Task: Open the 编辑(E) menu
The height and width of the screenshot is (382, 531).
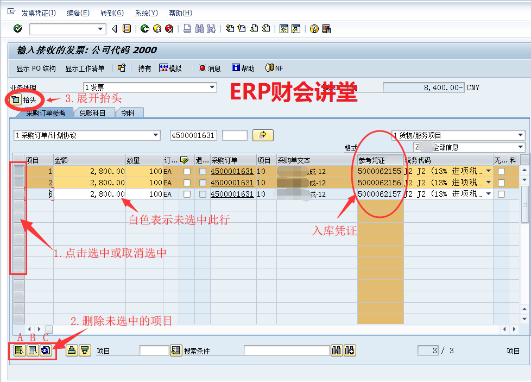Action: click(x=78, y=13)
